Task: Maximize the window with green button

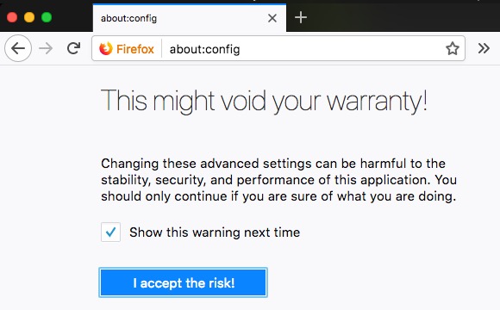Action: pos(47,17)
